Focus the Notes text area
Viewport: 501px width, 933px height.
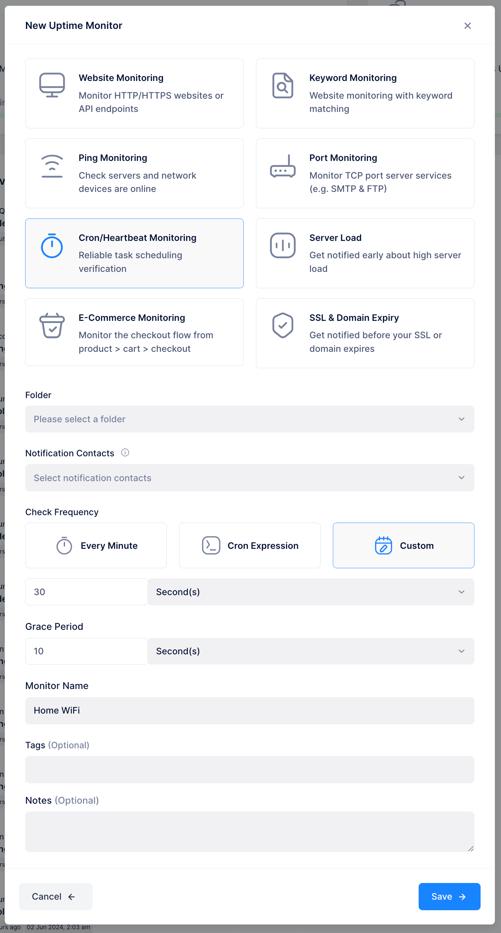[249, 832]
